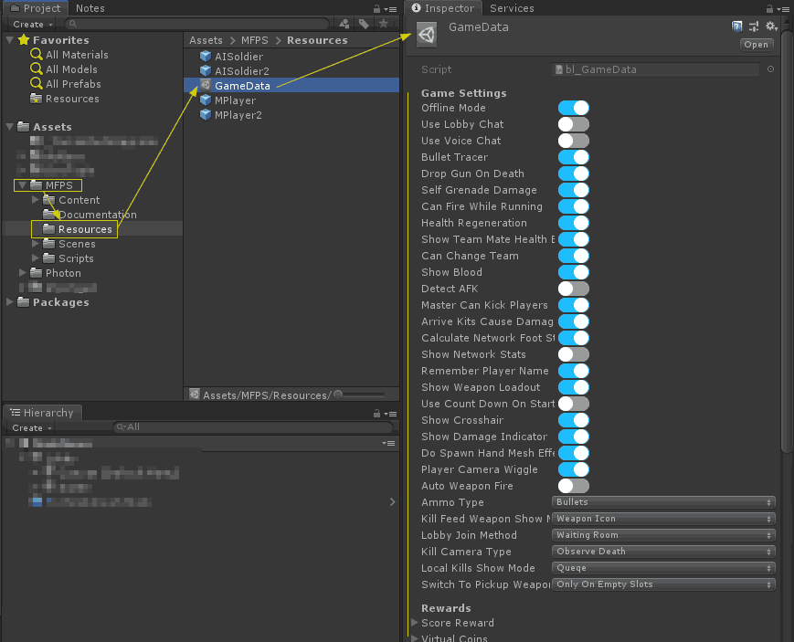Enable the Use Voice Chat toggle

click(x=574, y=141)
